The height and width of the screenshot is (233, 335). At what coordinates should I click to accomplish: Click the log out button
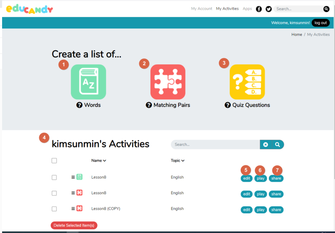tap(320, 23)
